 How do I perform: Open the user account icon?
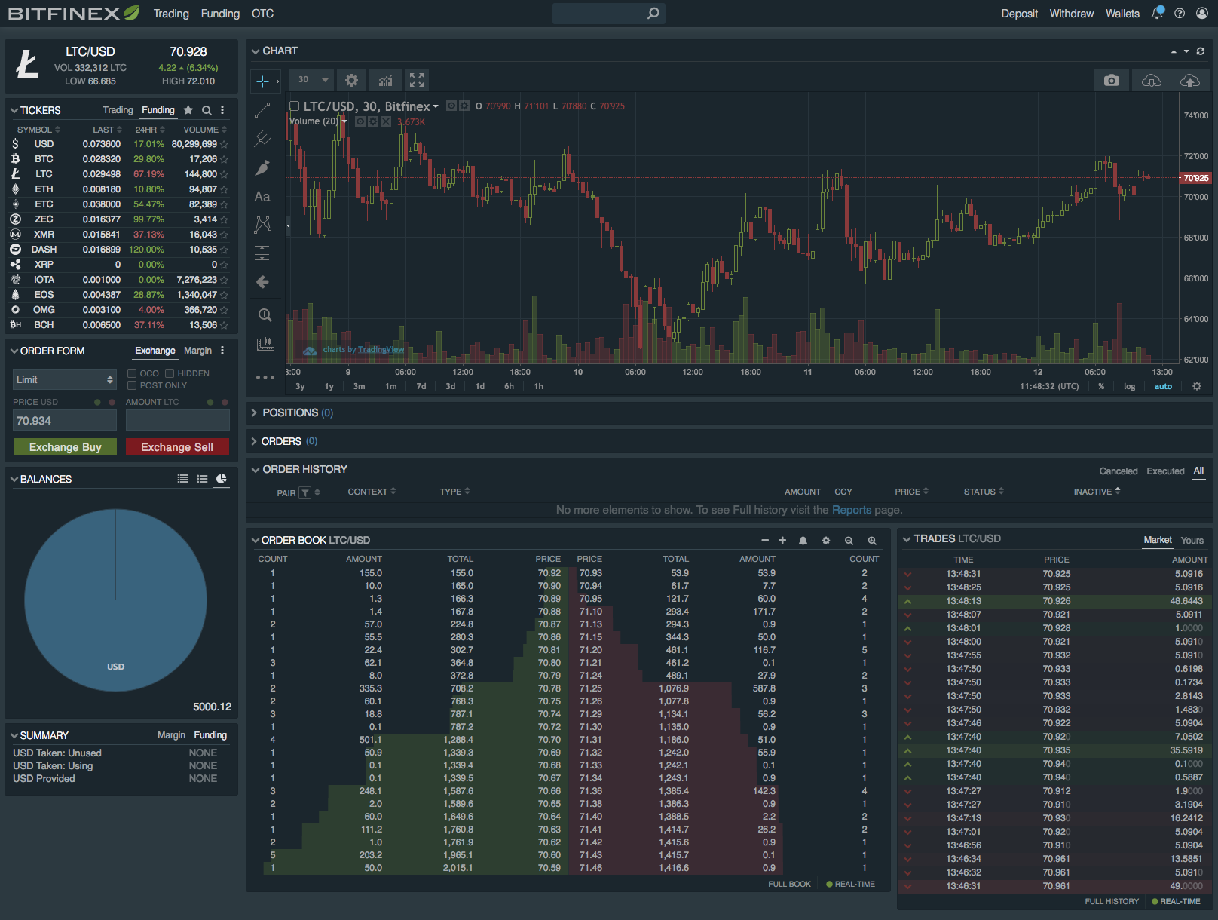click(1201, 14)
